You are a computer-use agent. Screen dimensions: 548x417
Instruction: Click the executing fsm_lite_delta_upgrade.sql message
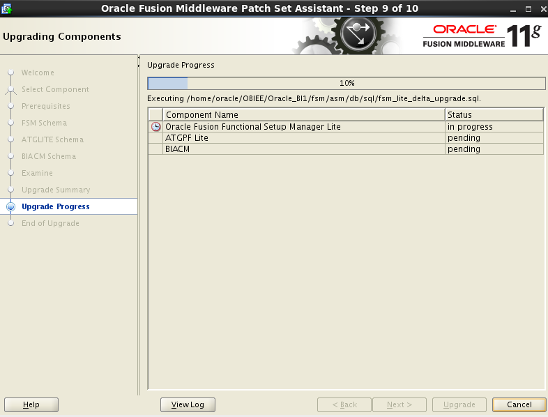tap(314, 98)
